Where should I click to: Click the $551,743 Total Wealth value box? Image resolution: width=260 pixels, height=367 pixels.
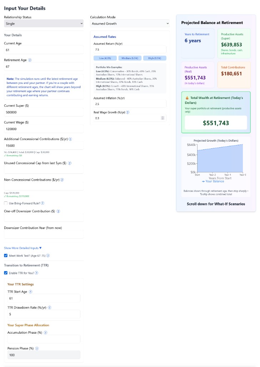(216, 123)
